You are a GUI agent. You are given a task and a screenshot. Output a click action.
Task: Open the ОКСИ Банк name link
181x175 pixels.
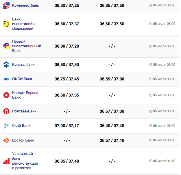[x=22, y=79]
